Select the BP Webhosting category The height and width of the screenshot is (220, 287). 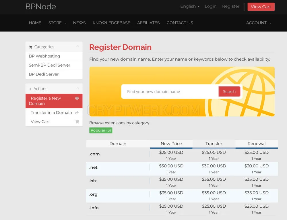[x=54, y=56]
